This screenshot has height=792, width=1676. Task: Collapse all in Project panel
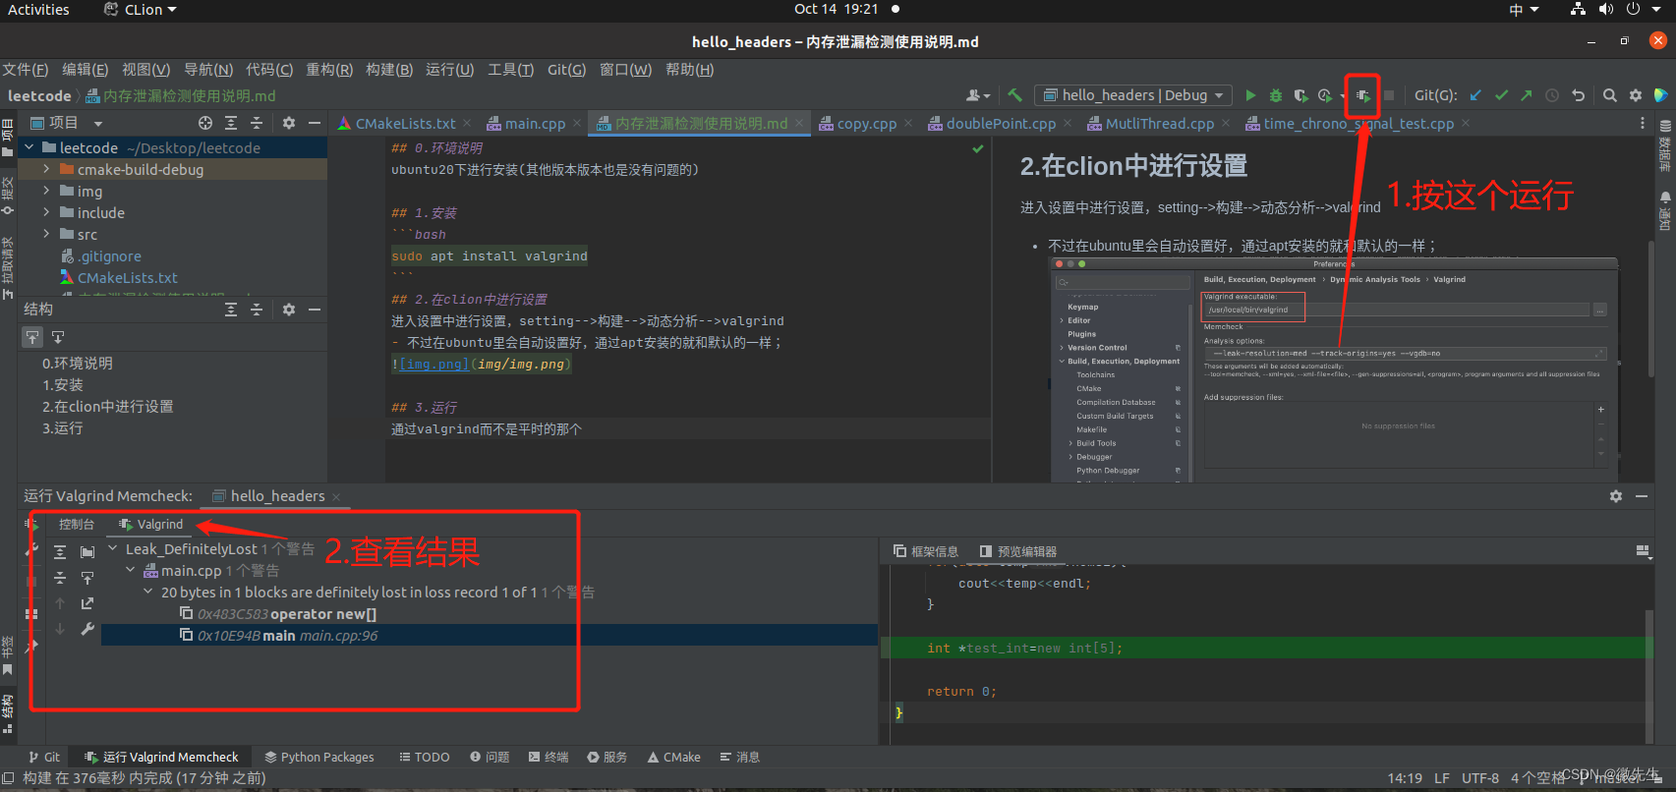257,123
